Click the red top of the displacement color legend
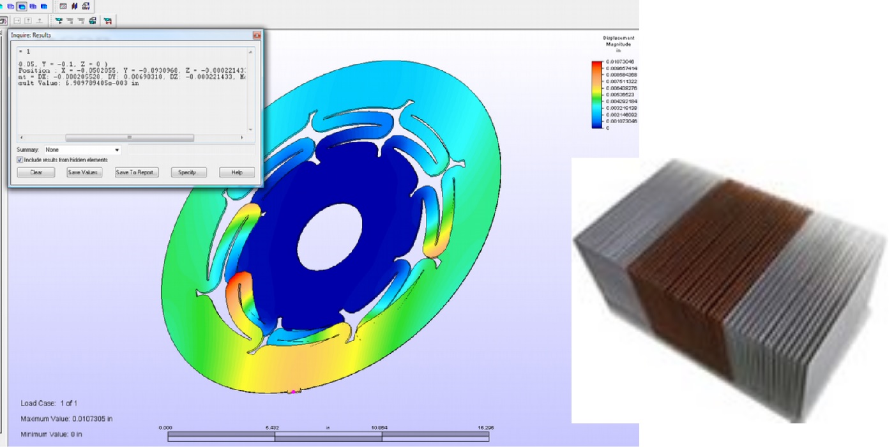This screenshot has height=447, width=894. (598, 64)
